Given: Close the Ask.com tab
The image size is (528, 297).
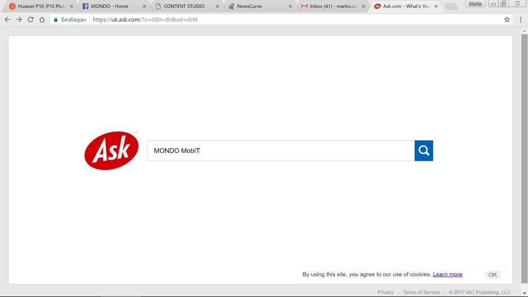Looking at the screenshot, I should 435,6.
